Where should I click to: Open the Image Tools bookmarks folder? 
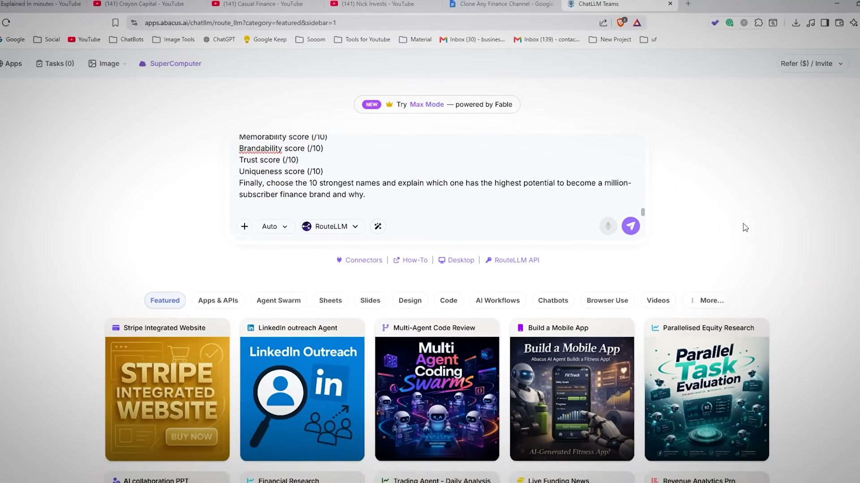coord(174,39)
